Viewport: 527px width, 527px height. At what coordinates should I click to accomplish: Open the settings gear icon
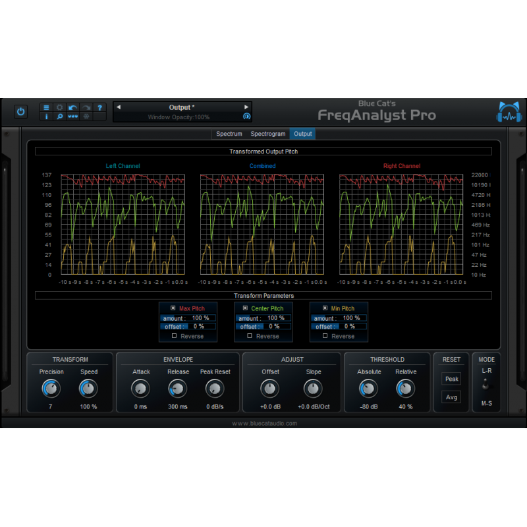60,108
